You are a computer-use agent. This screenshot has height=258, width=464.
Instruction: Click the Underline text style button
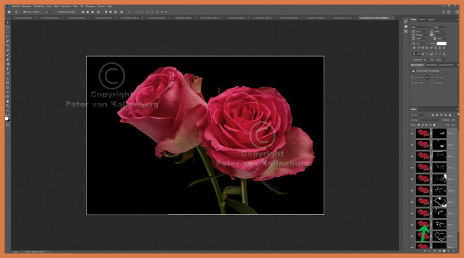[440, 48]
